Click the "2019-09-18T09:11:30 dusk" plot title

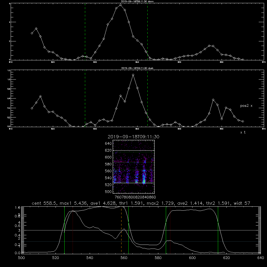137,68
